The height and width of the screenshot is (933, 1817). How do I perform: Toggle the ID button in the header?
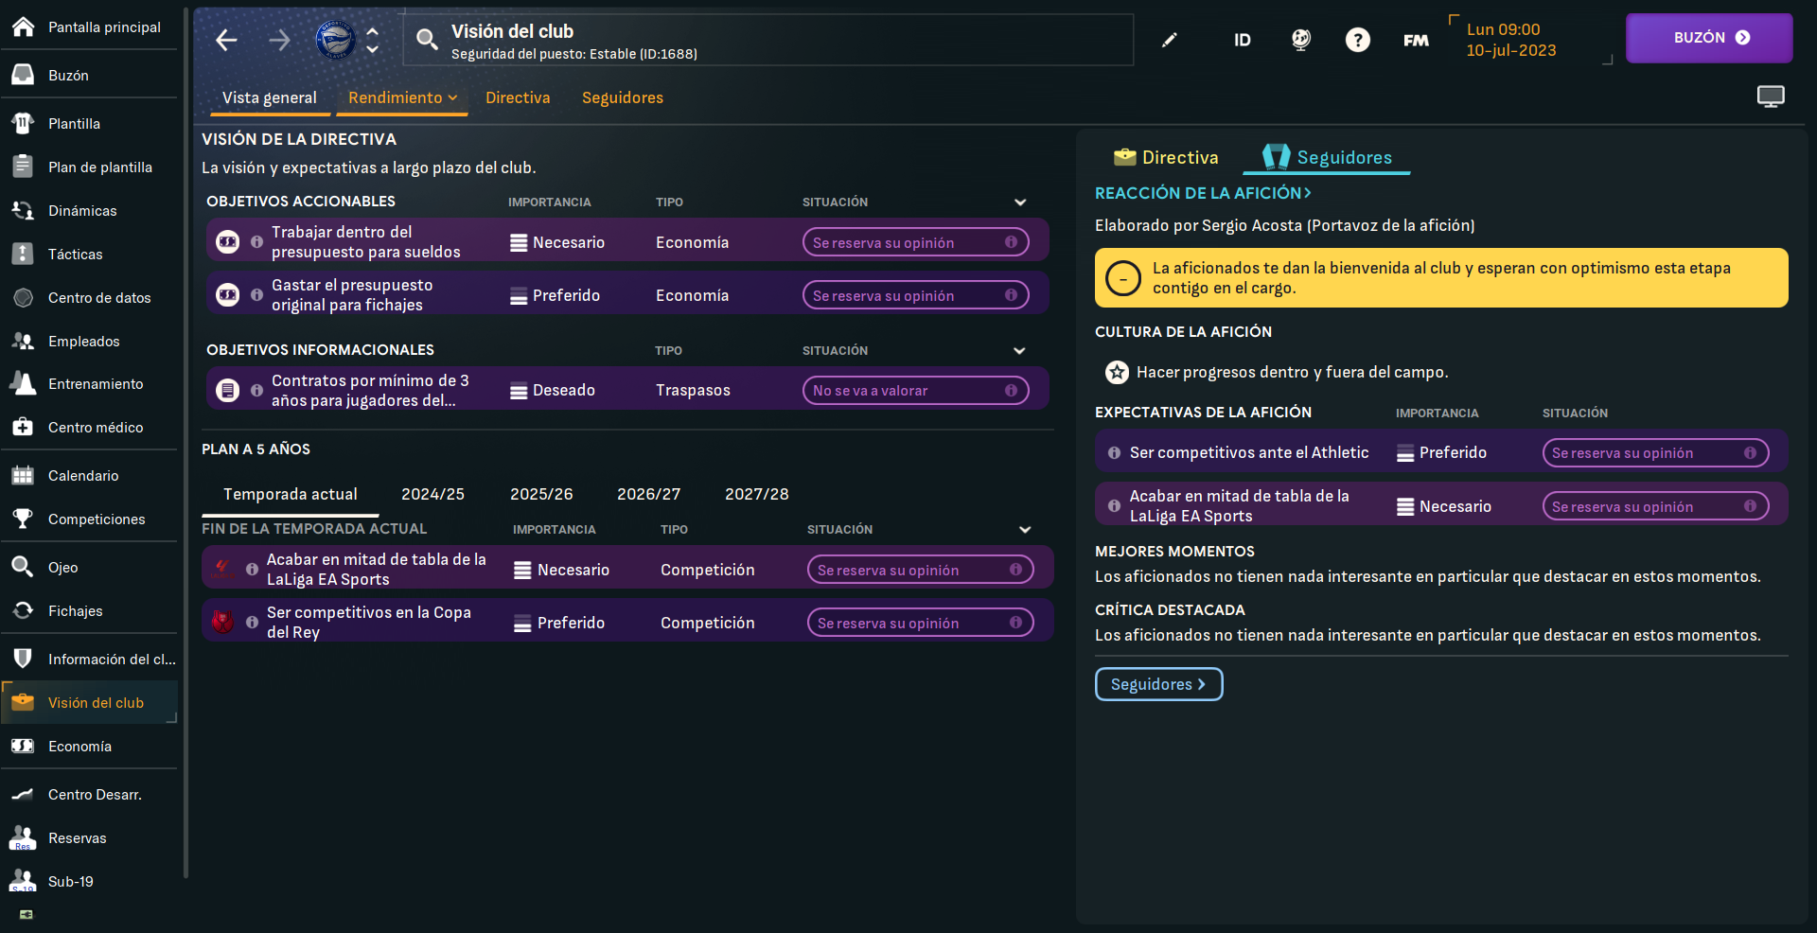click(1243, 40)
